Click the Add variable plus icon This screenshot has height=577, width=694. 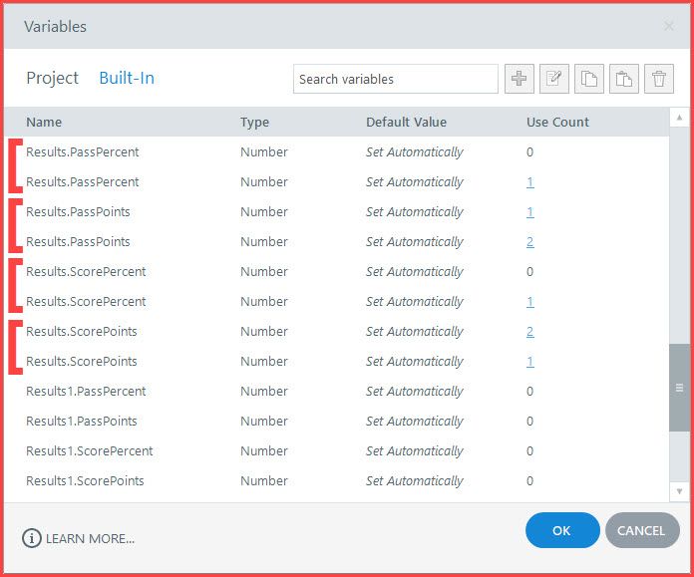pos(520,80)
